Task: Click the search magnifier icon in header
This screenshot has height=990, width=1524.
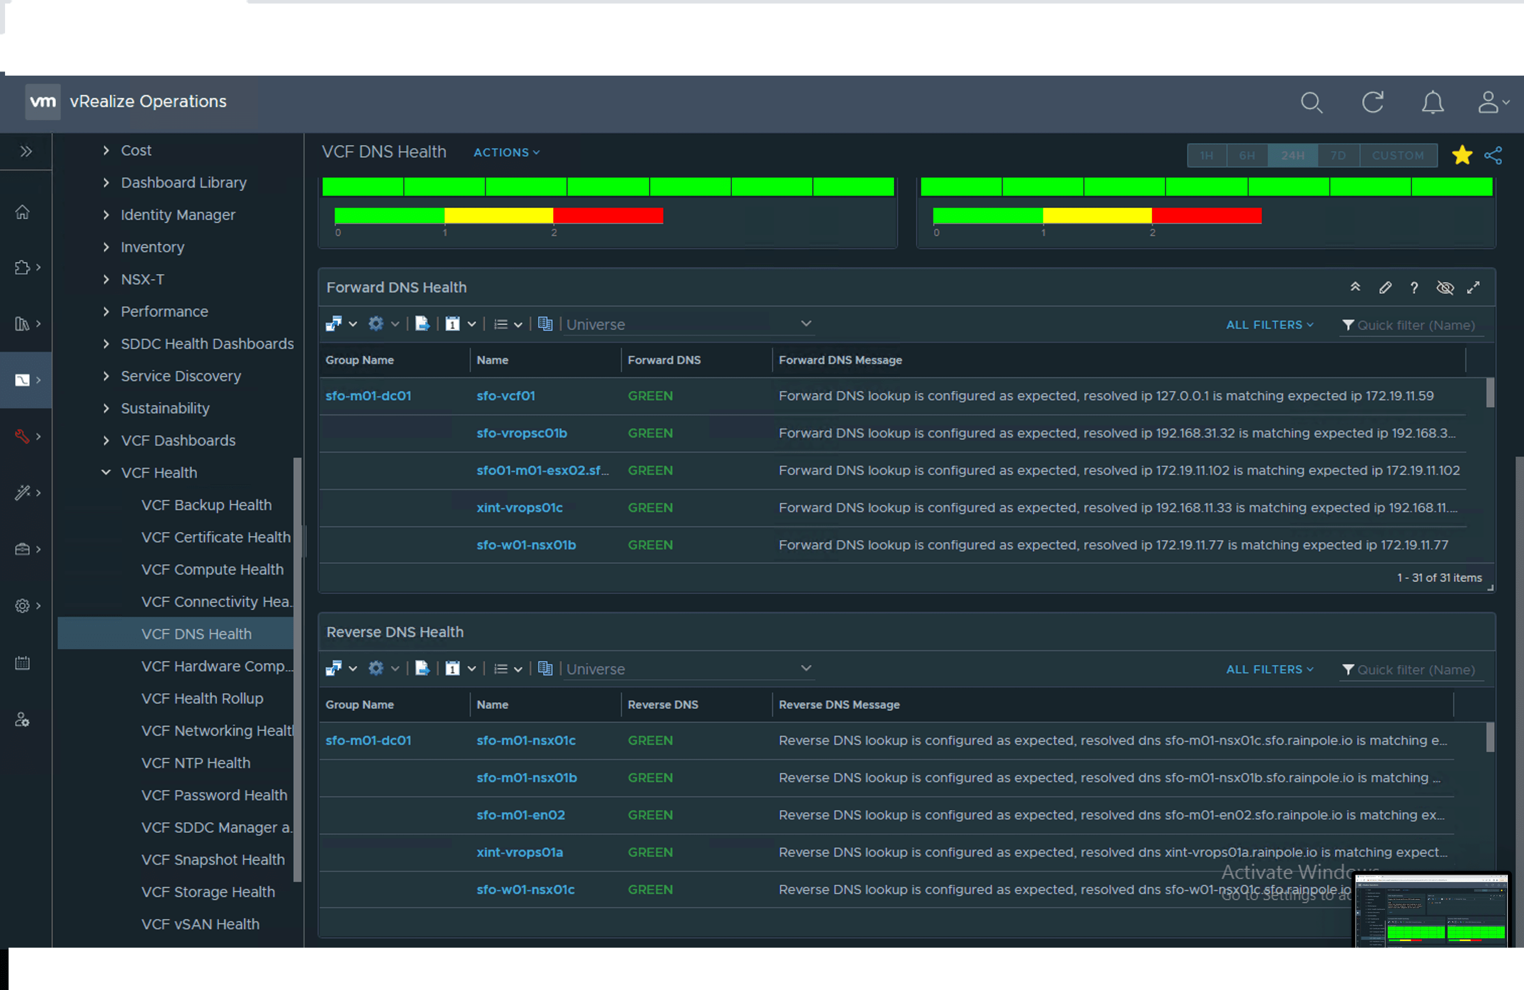Action: point(1311,102)
